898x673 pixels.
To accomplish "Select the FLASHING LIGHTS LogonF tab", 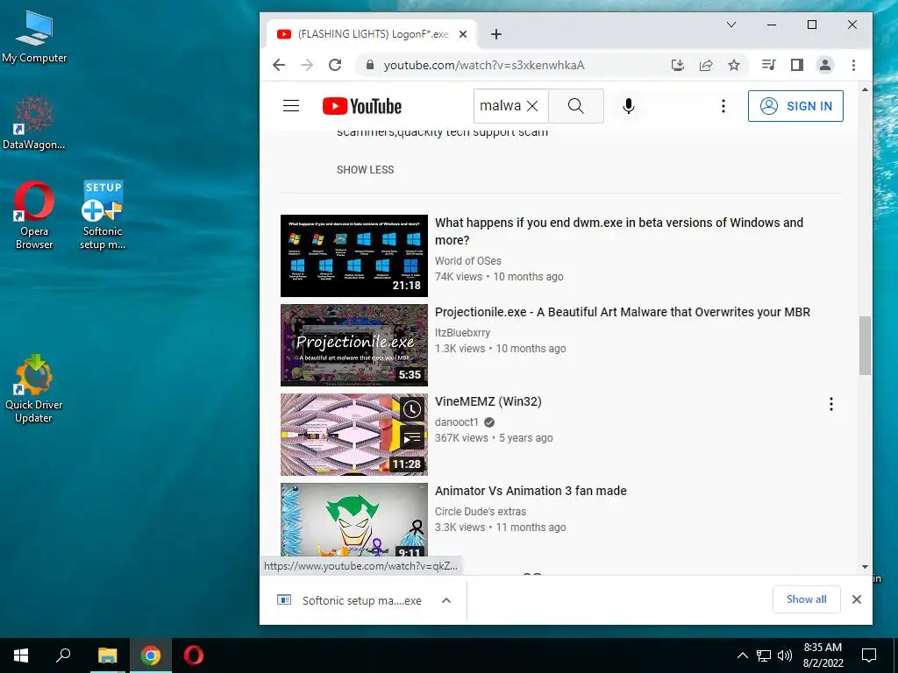I will (x=373, y=34).
